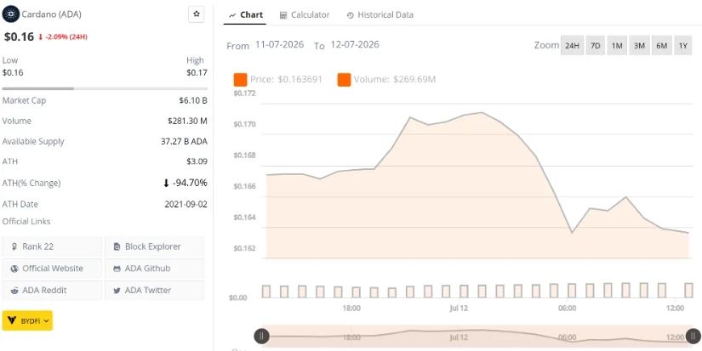Image resolution: width=702 pixels, height=351 pixels.
Task: Click the Rank medal icon
Action: [x=14, y=246]
